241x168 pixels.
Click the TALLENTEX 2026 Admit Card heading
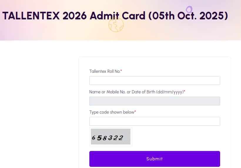coord(115,15)
